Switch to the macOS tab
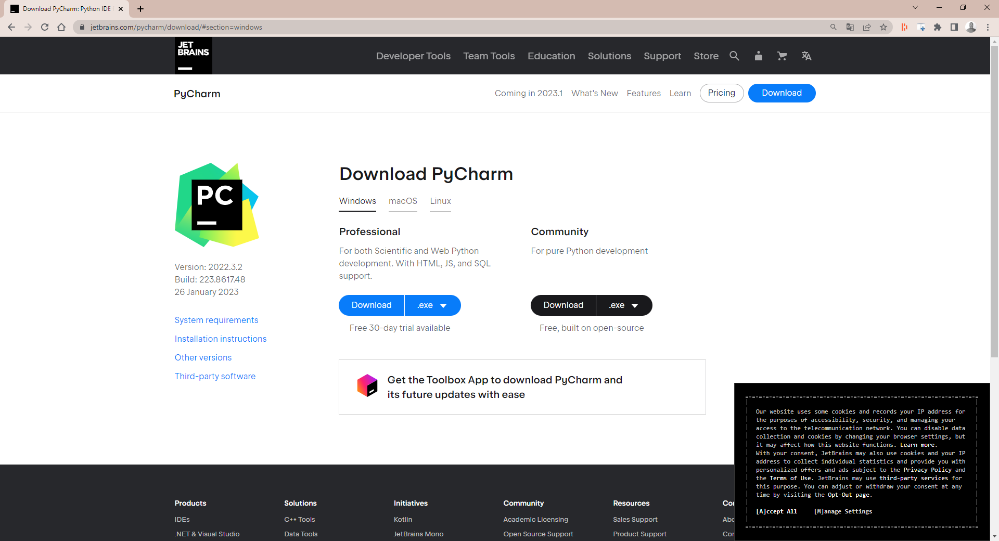 click(403, 201)
